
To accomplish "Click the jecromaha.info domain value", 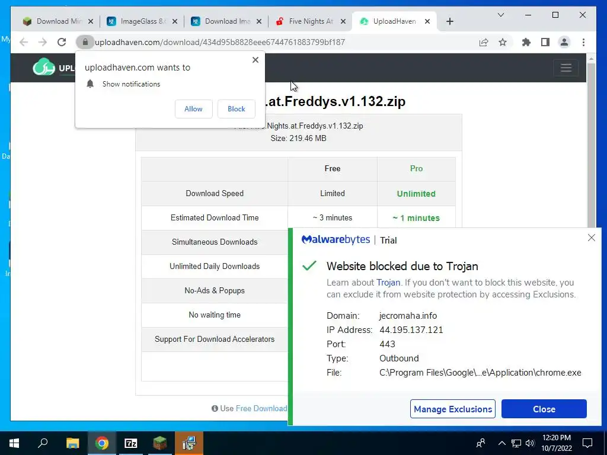I will tap(408, 316).
